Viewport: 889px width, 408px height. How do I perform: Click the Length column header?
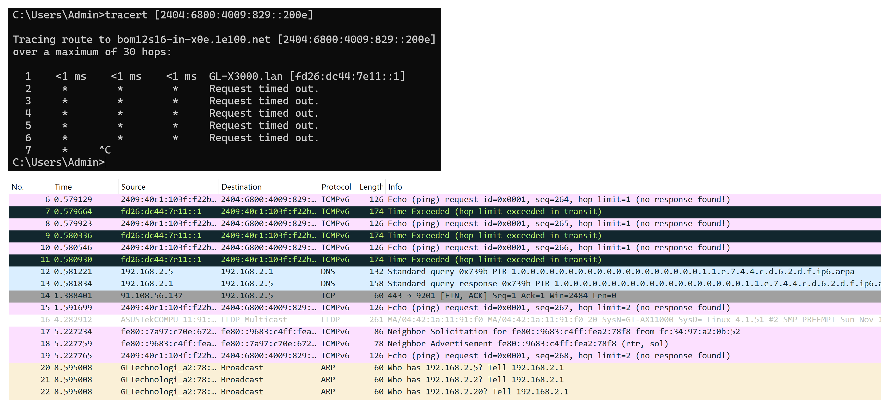pyautogui.click(x=371, y=187)
